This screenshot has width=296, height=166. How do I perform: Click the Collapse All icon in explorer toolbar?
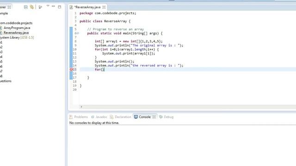(x=26, y=7)
